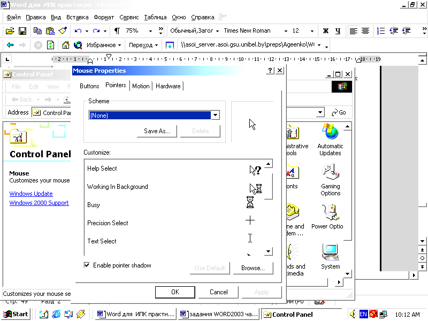Click the Web toolbar Home page icon

point(65,45)
